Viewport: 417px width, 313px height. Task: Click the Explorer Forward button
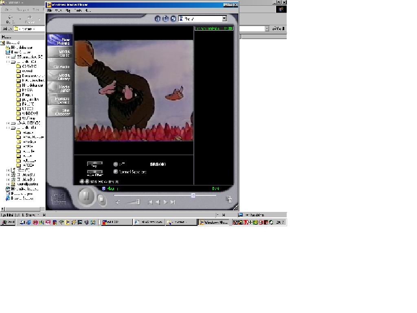click(29, 19)
